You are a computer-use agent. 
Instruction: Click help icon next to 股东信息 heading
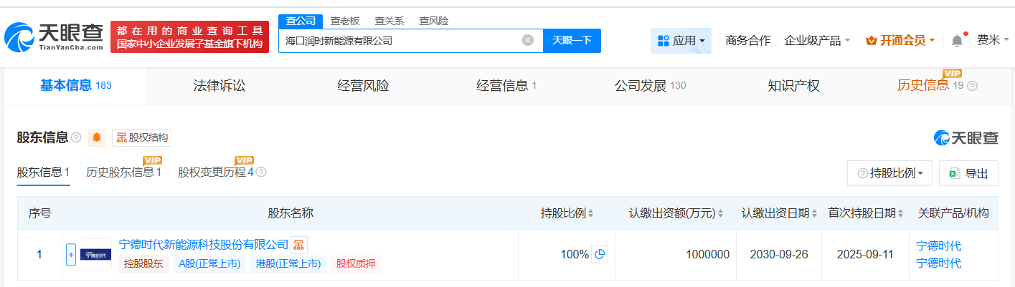[x=76, y=137]
